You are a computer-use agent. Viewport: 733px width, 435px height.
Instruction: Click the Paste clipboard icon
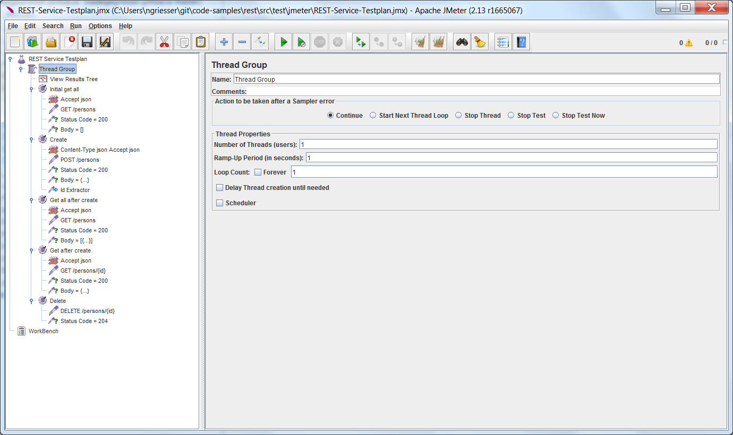pos(201,42)
